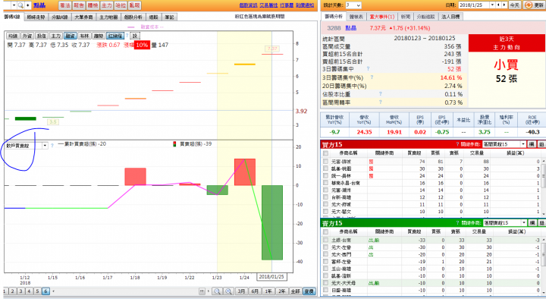
Task: Click help icon next to chart indicator buttons
Action: [x=127, y=36]
